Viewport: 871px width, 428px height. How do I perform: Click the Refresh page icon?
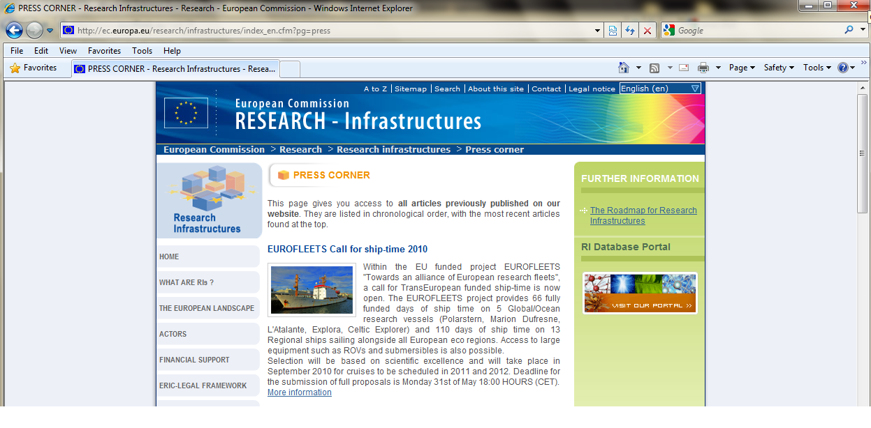630,31
